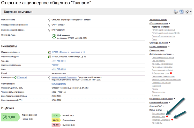Print the company card via printer icon
This screenshot has width=194, height=128.
(x=176, y=12)
